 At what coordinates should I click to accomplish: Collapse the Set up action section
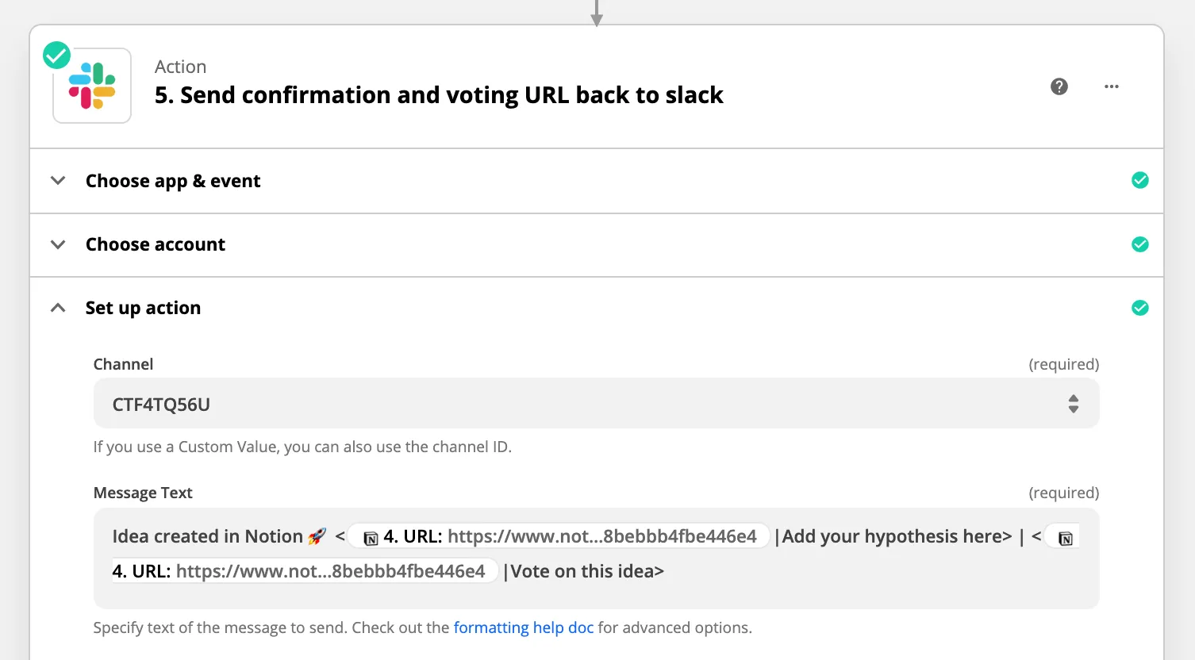(x=58, y=308)
